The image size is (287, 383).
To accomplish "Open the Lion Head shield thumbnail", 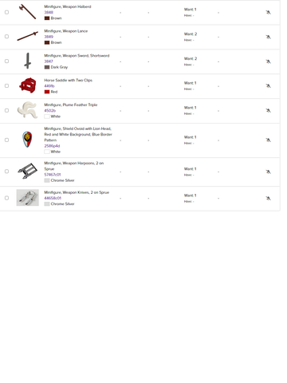I will coord(27,140).
